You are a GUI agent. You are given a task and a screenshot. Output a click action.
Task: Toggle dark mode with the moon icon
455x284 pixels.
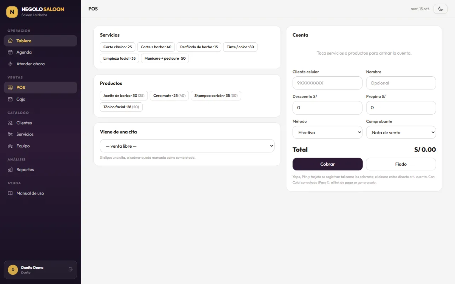pyautogui.click(x=440, y=9)
